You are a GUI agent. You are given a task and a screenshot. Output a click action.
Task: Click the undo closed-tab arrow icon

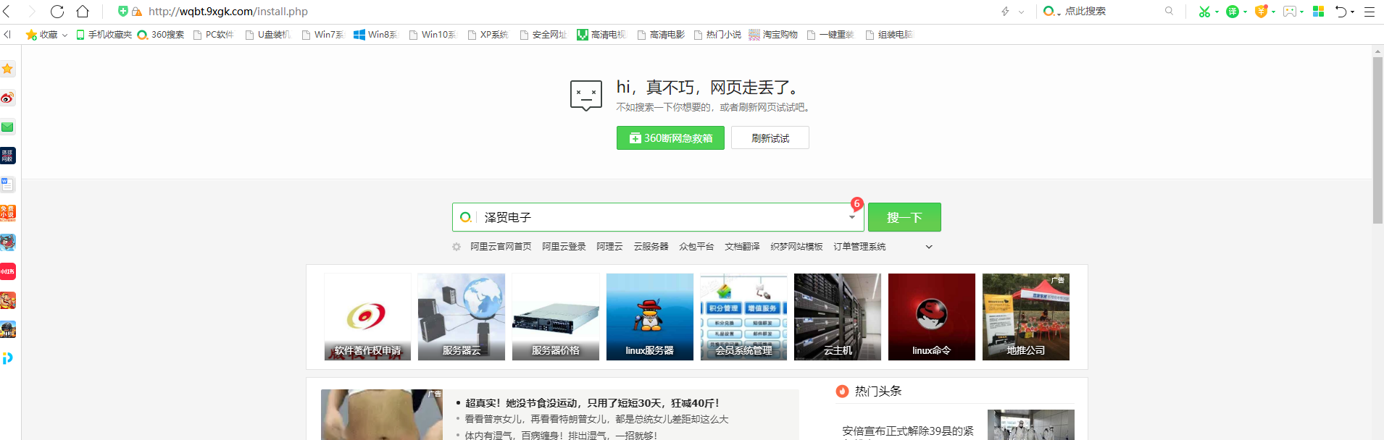(x=1341, y=12)
